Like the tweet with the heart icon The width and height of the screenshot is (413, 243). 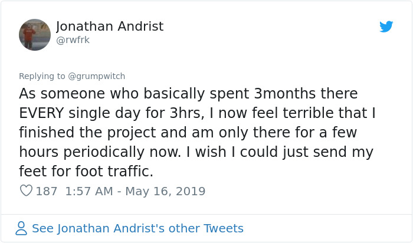[x=26, y=191]
